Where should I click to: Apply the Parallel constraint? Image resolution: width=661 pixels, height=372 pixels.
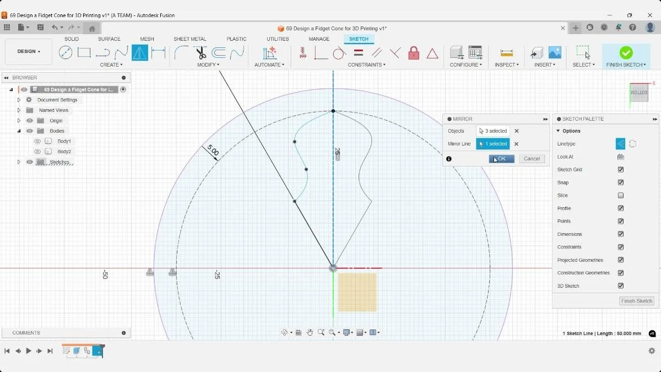377,53
